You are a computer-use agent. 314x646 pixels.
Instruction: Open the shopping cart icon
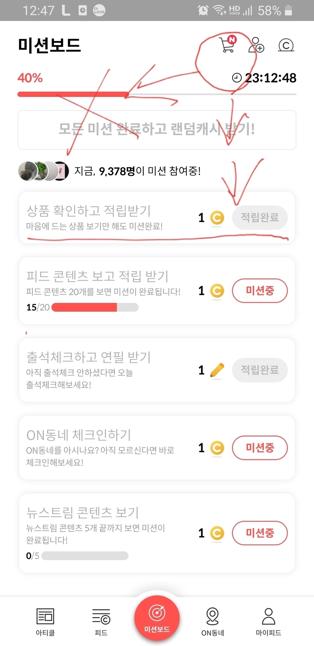click(227, 45)
